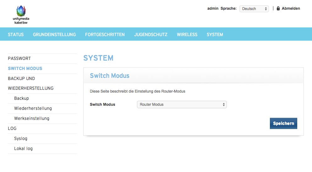
Task: Go to the Backup sidebar entry
Action: coord(21,98)
